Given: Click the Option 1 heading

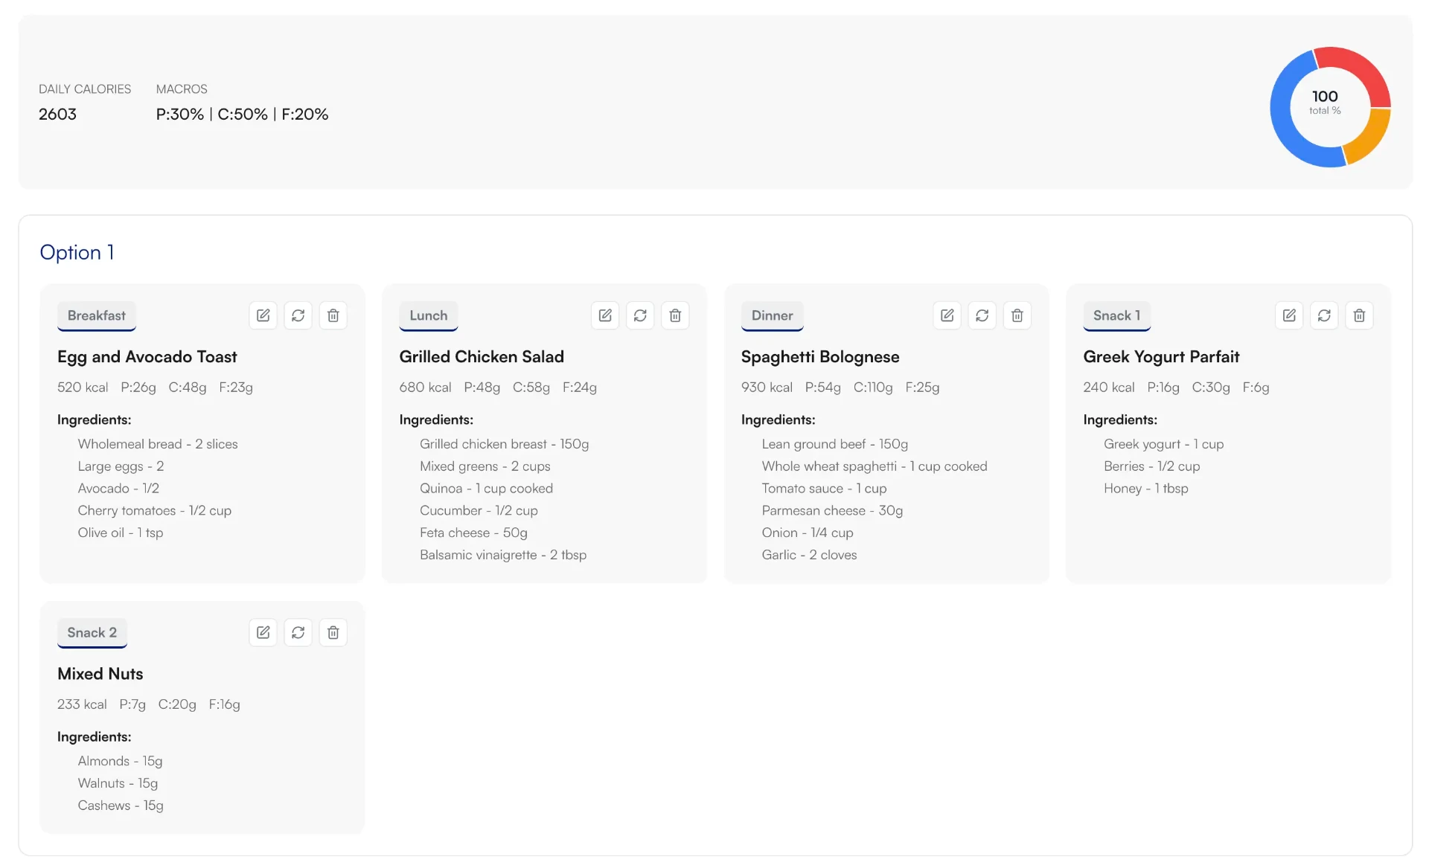Looking at the screenshot, I should click(x=77, y=252).
